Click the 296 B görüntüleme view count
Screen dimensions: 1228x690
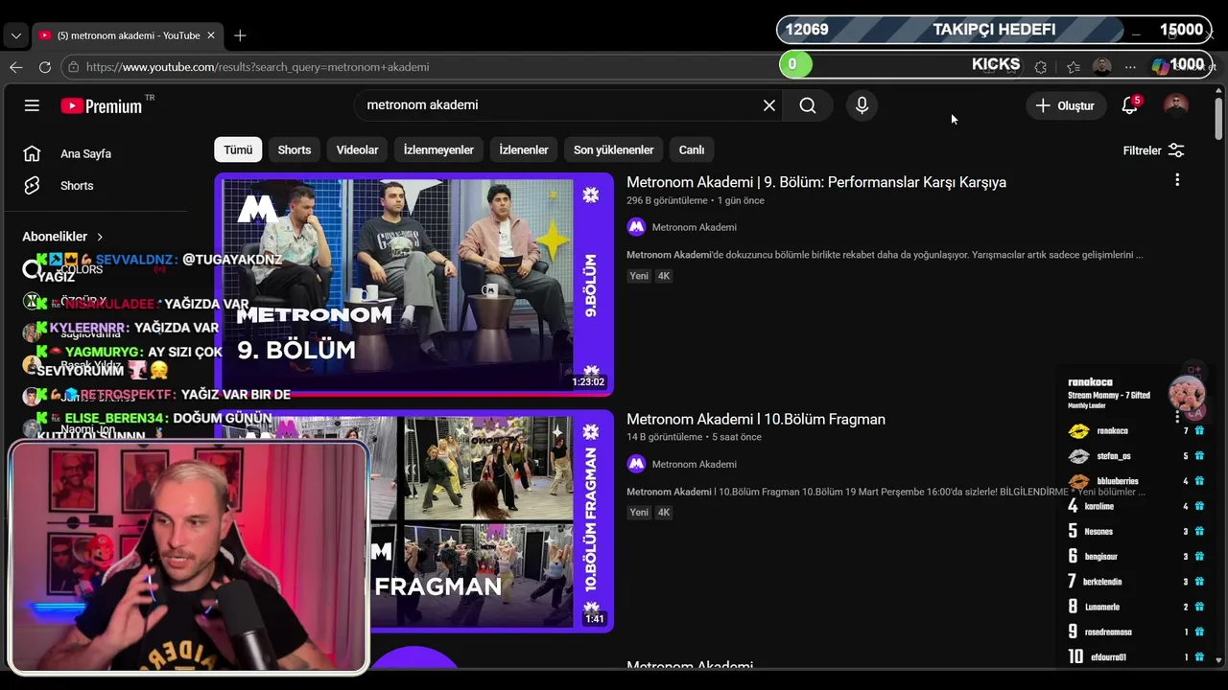667,200
